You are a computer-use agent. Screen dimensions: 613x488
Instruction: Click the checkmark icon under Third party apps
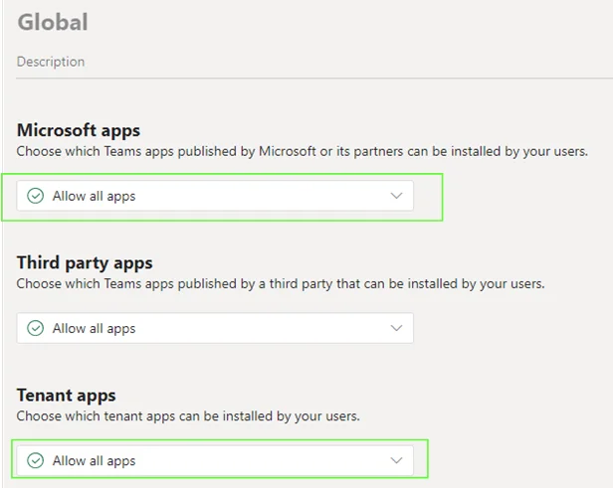coord(35,328)
